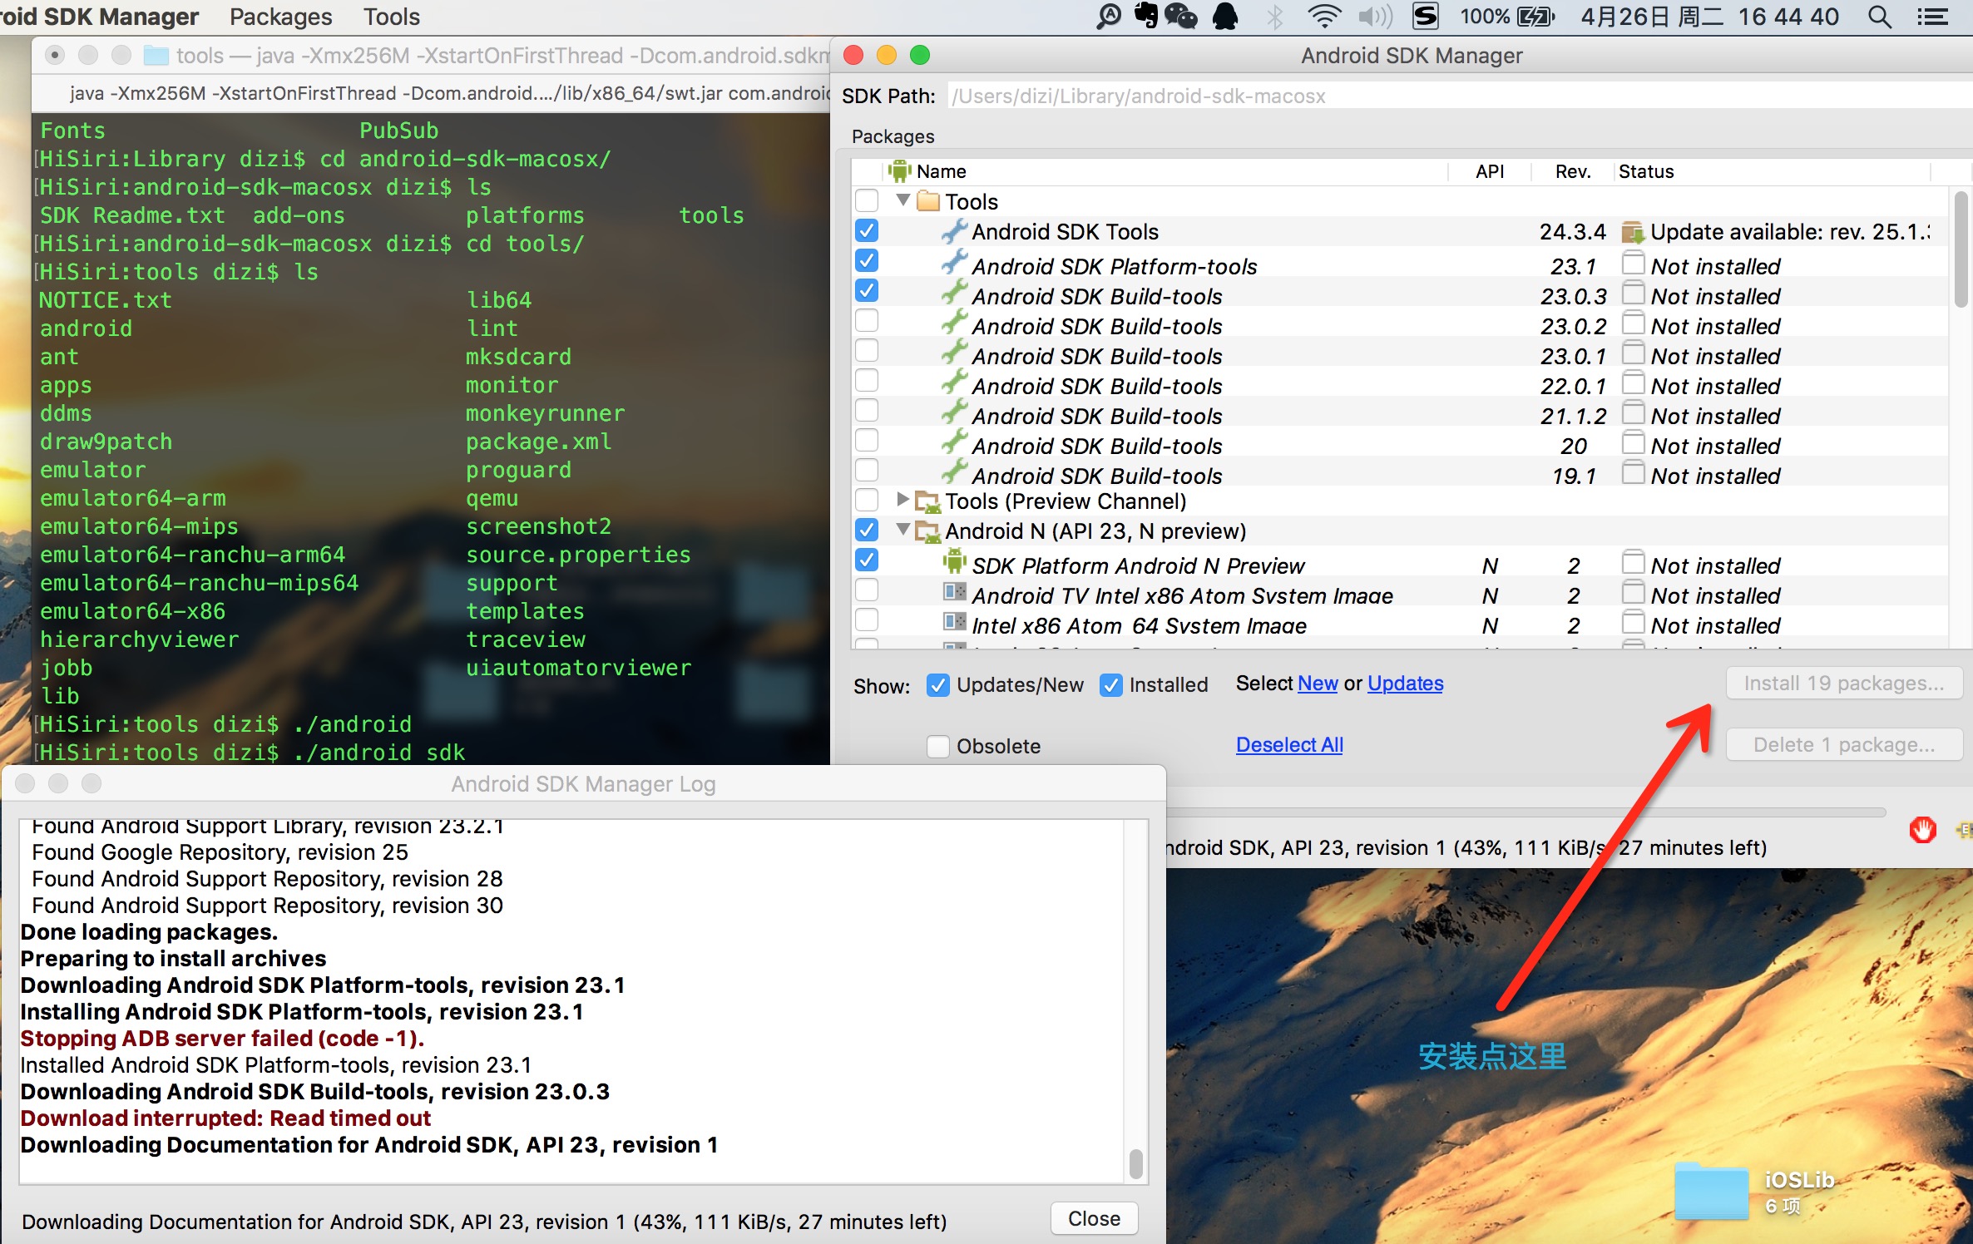Click the battery status icon

click(x=1535, y=17)
